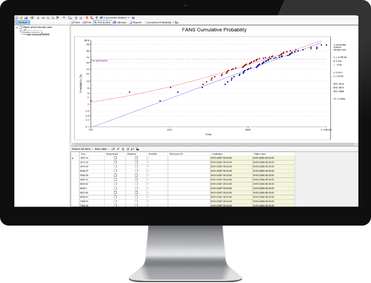Collapse the Plastic sheet extrusion plant tree node
The image size is (371, 283).
[17, 27]
